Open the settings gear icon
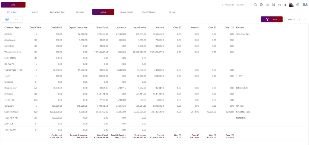Viewport: 309px width, 145px height. pos(298,5)
